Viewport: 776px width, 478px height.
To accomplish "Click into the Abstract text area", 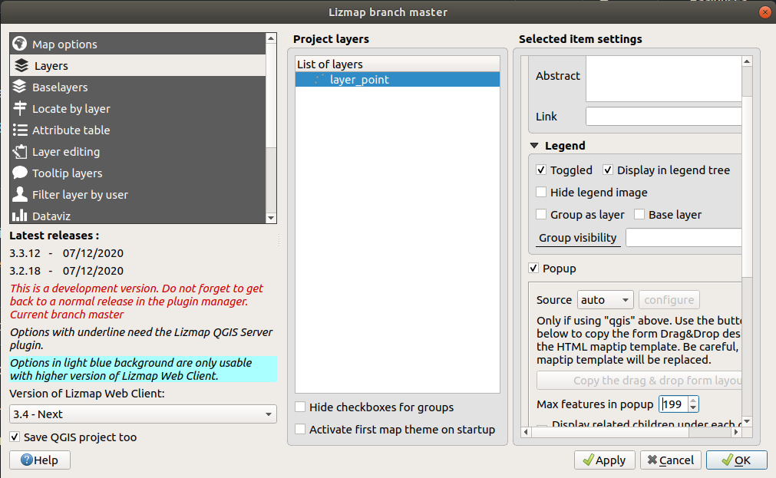I will point(663,78).
